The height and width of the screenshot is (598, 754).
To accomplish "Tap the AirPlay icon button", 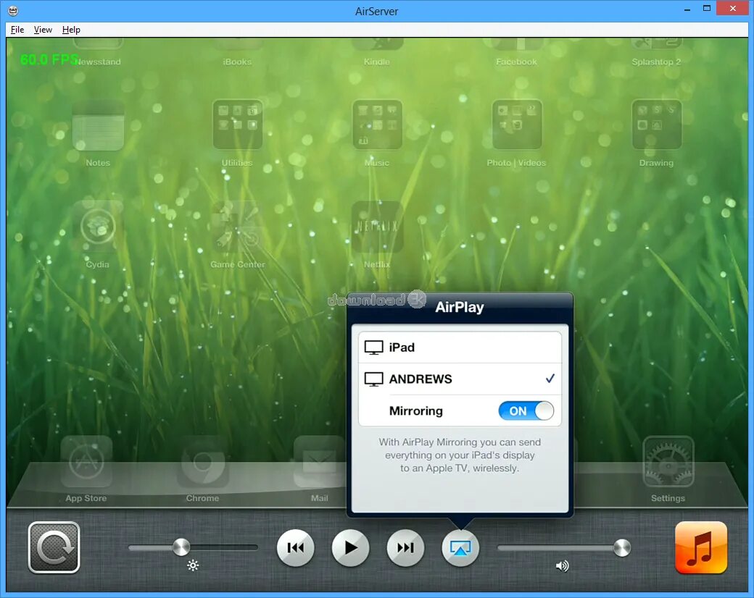I will coord(460,547).
